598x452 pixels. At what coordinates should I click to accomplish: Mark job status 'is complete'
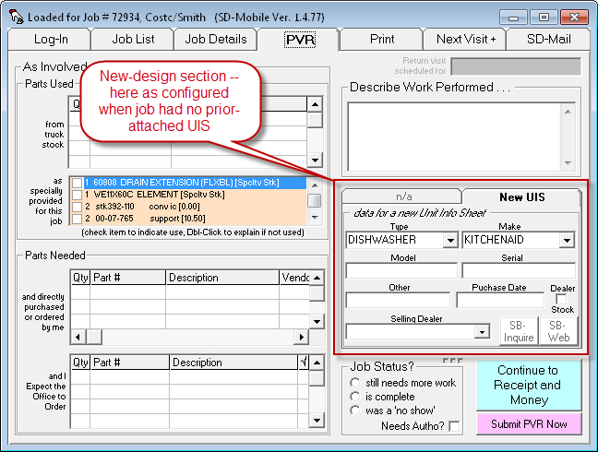355,397
